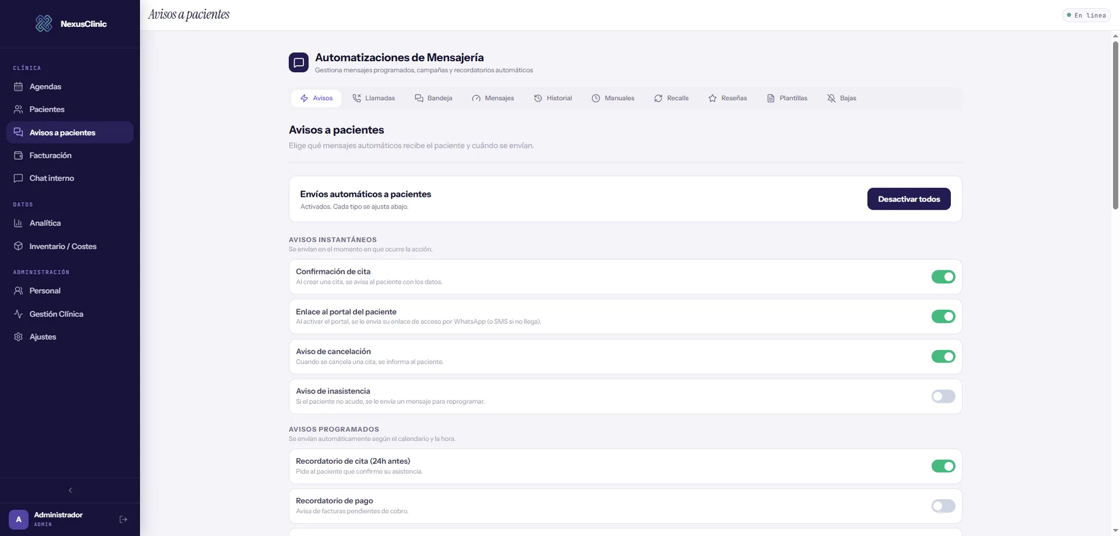Image resolution: width=1120 pixels, height=536 pixels.
Task: Click the Ajustes gear icon
Action: coord(18,337)
